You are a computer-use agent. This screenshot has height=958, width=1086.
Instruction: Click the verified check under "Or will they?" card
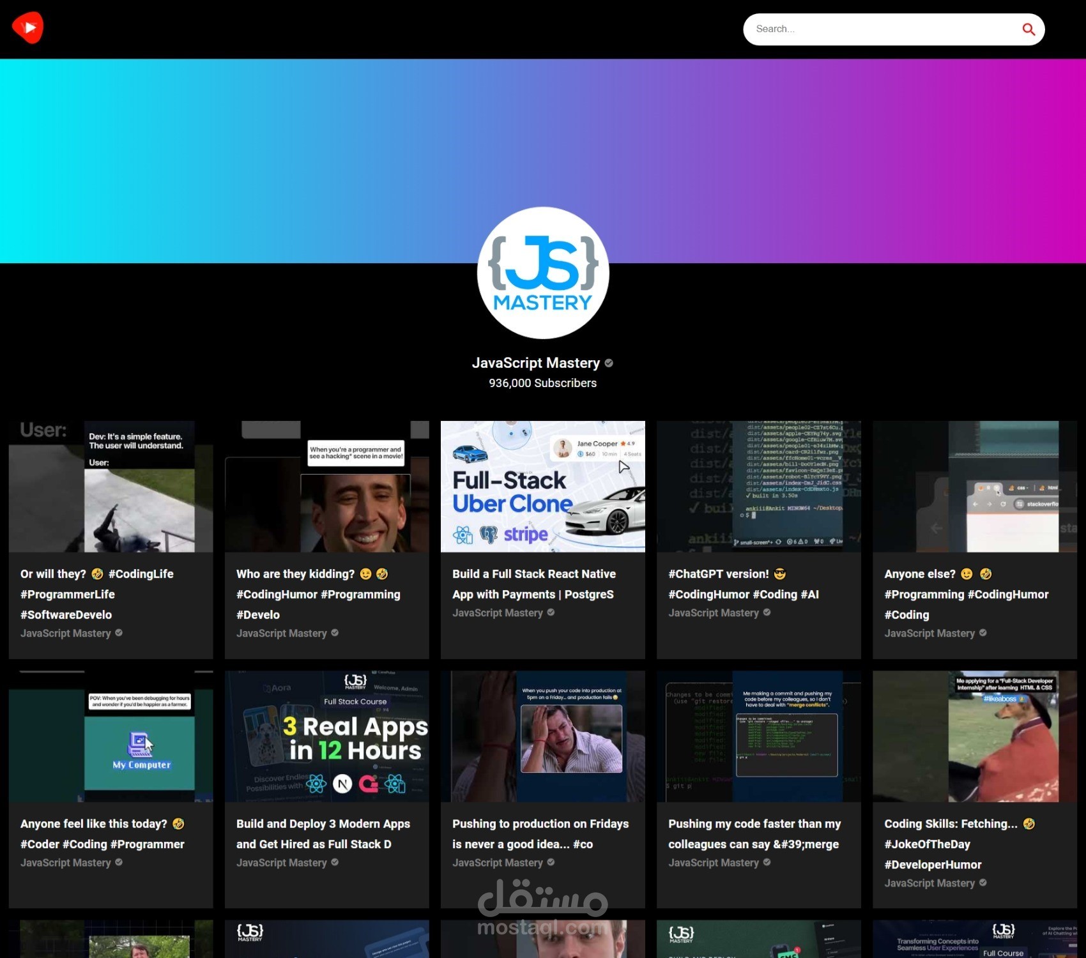(119, 633)
